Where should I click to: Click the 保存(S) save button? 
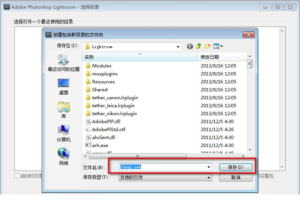click(236, 167)
